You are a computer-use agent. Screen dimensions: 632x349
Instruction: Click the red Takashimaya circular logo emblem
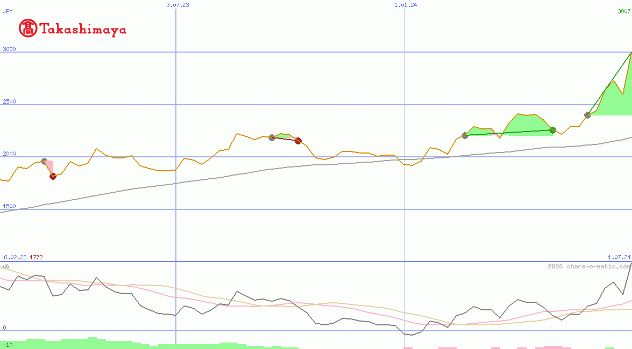pos(28,28)
